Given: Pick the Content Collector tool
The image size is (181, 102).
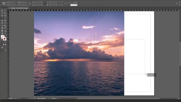Looking at the screenshot, I should [2, 16].
